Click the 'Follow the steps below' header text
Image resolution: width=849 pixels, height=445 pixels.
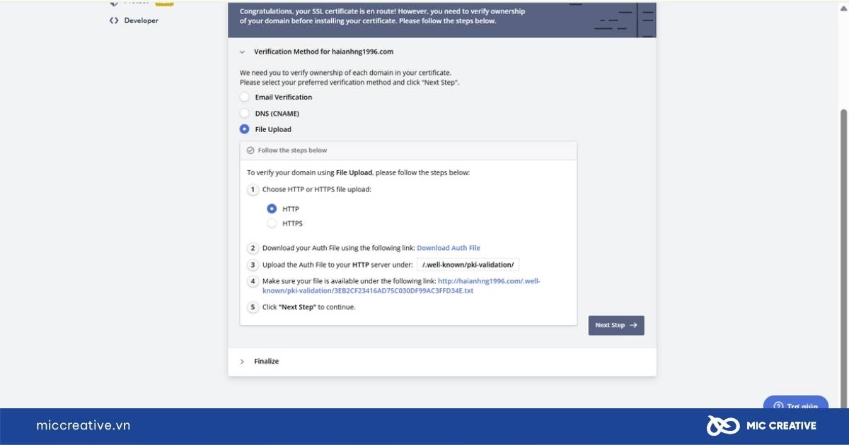(292, 150)
